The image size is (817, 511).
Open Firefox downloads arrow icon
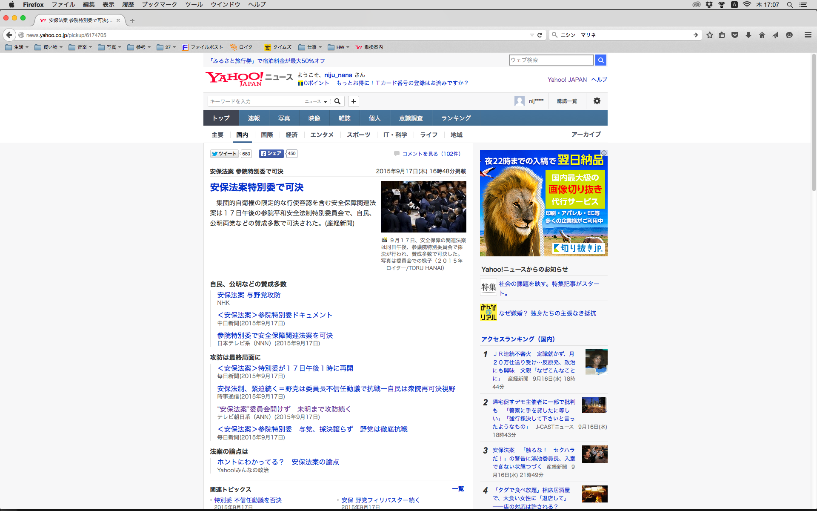[748, 35]
